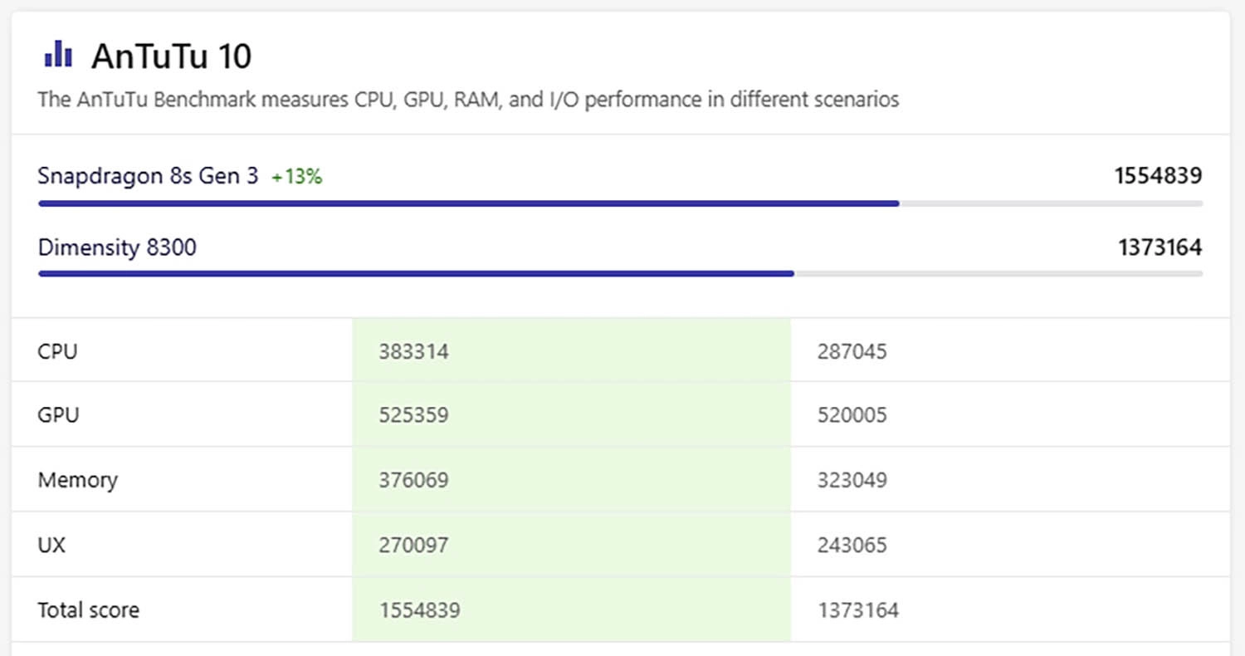
Task: Click the bar chart icon beside AnTuTu 10
Action: tap(58, 55)
